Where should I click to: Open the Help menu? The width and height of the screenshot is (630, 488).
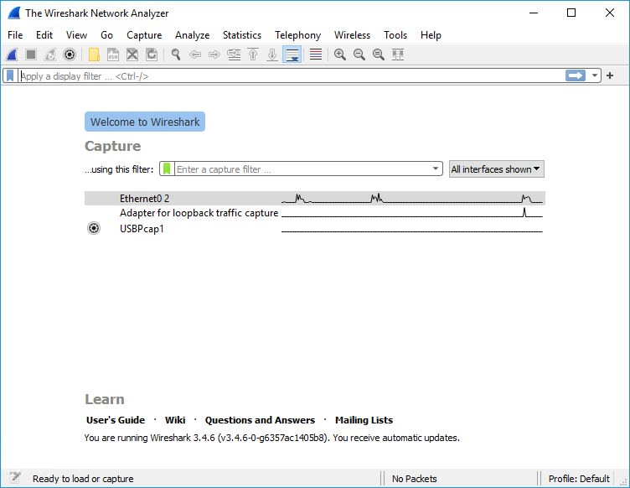click(x=431, y=35)
